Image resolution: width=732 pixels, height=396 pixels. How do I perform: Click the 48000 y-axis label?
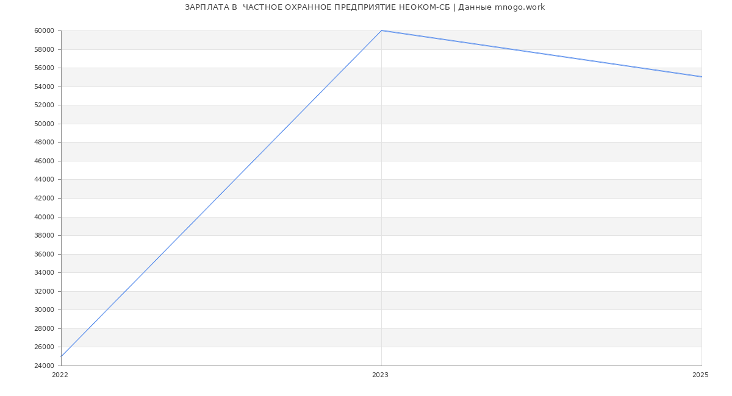(44, 142)
